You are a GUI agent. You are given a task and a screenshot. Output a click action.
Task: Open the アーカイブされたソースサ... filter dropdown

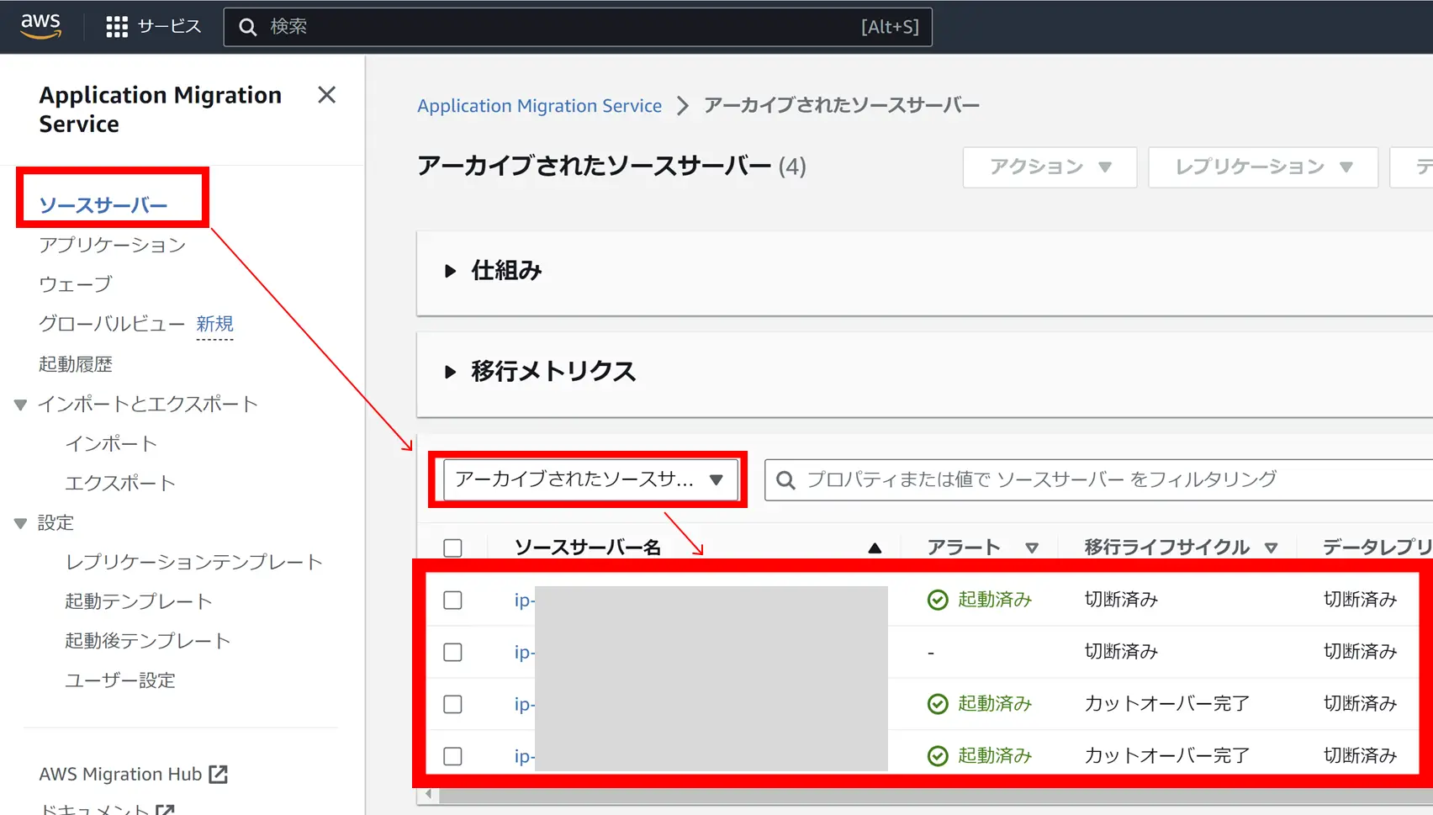click(x=590, y=479)
